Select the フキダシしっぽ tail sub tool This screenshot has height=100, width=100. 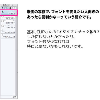(8, 31)
